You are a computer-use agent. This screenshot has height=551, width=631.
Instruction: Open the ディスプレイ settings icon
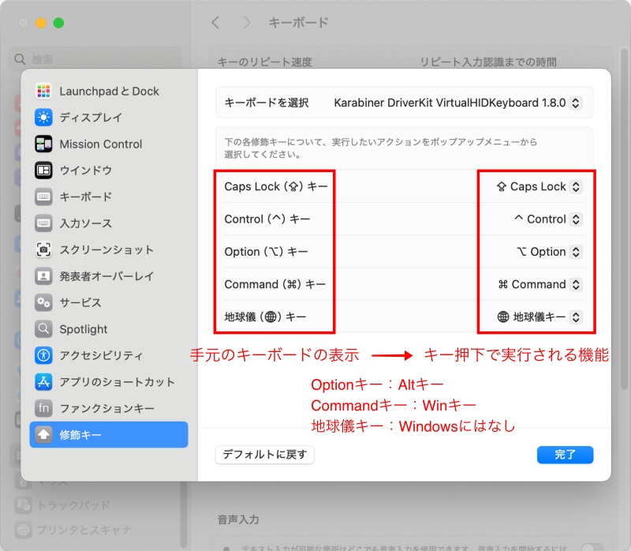click(44, 118)
